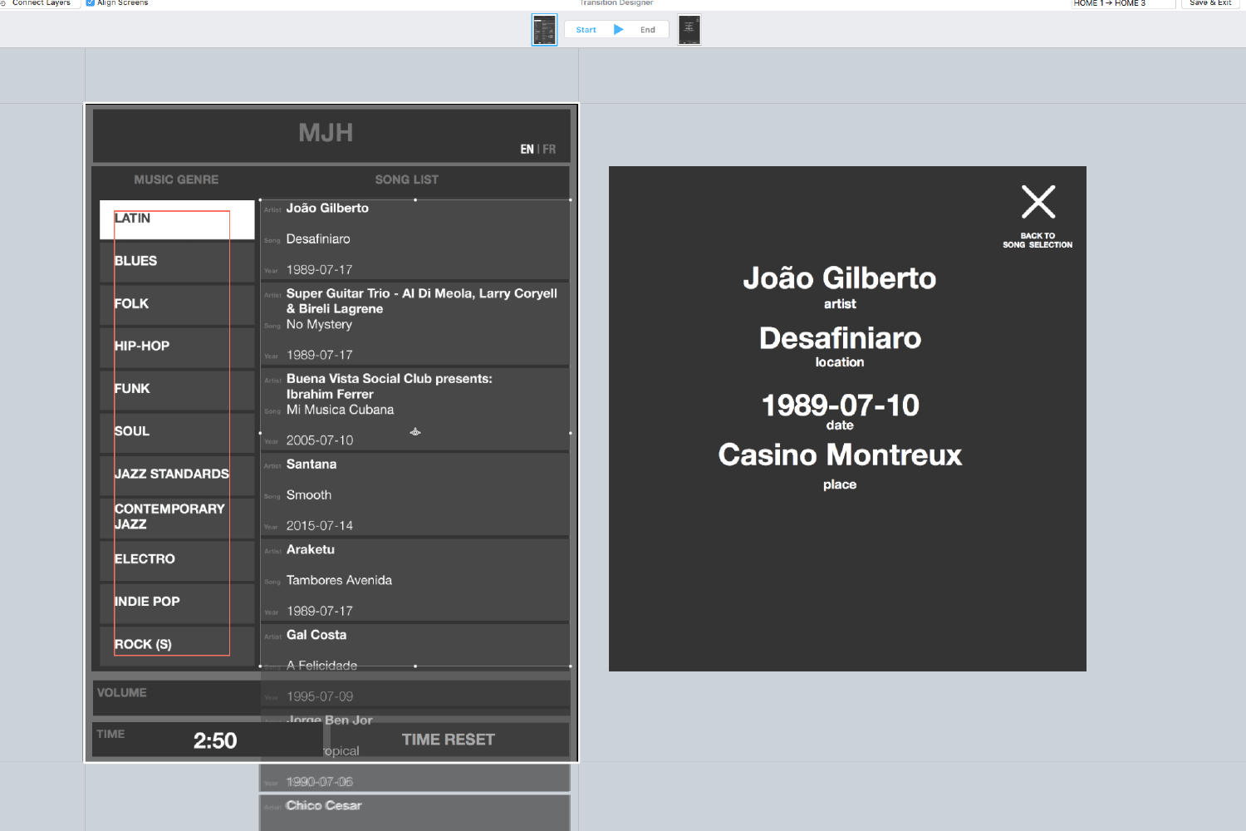Image resolution: width=1246 pixels, height=831 pixels.
Task: Click the 2015-07-14 year value
Action: pyautogui.click(x=320, y=526)
